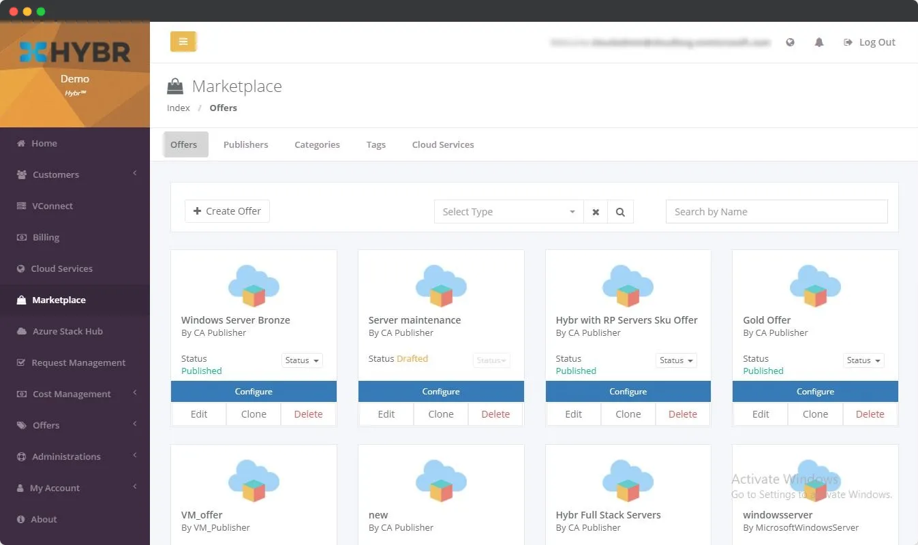Click the yellow hamburger menu toggle button
The image size is (918, 545).
pos(183,42)
